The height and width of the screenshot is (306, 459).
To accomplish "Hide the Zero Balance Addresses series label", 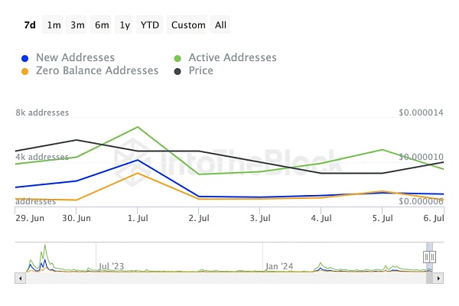I will 97,70.
